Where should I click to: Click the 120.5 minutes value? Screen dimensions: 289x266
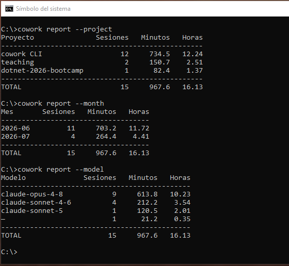tap(147, 211)
